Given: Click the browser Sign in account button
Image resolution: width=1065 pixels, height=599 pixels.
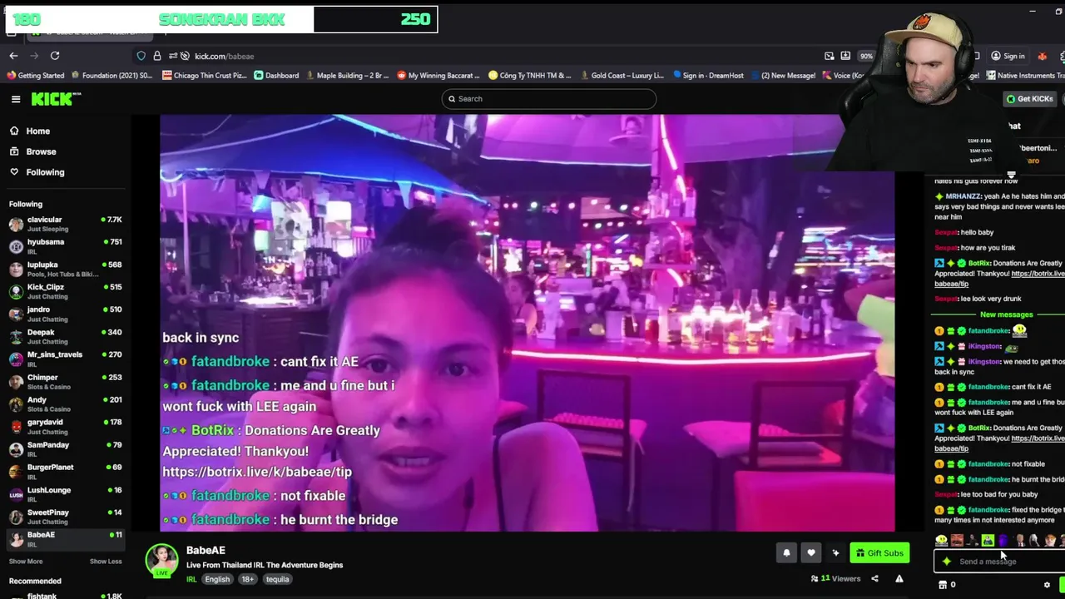Looking at the screenshot, I should 1008,56.
